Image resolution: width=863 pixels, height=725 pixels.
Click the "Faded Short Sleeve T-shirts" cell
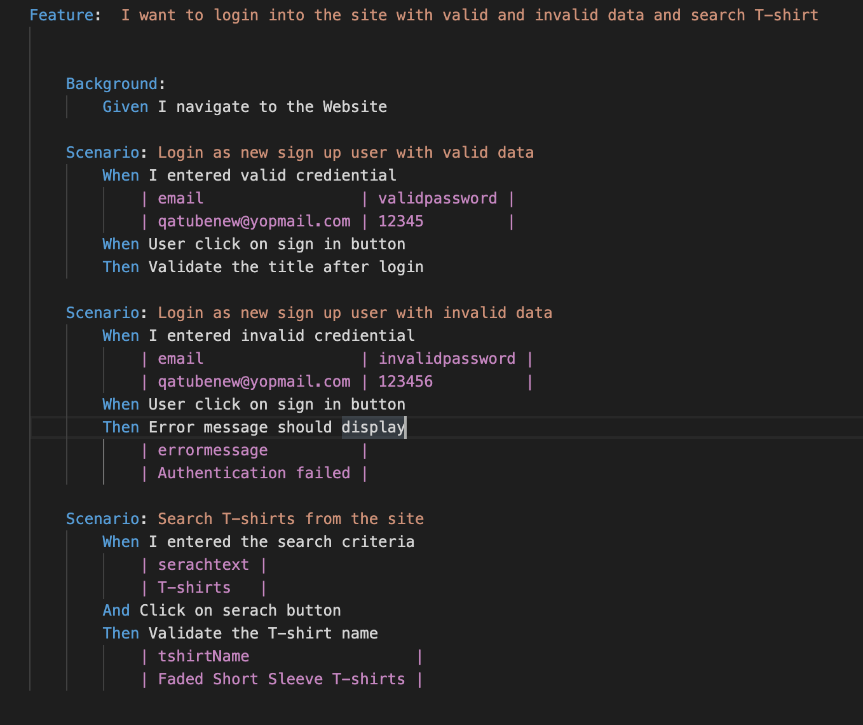(x=281, y=679)
